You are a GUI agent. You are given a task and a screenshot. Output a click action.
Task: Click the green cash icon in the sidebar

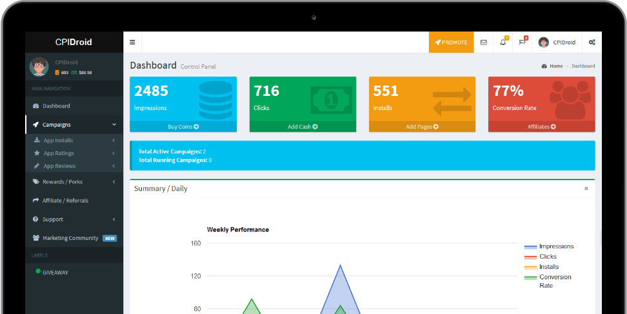point(74,73)
